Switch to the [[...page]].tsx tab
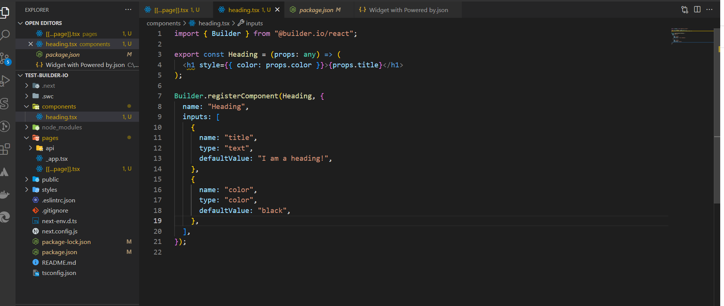724x306 pixels. click(176, 10)
